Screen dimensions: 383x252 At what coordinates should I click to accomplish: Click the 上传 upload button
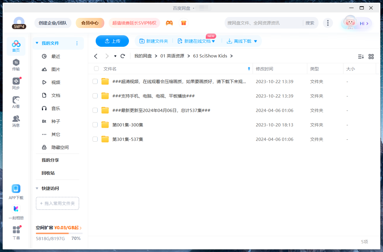(x=112, y=41)
